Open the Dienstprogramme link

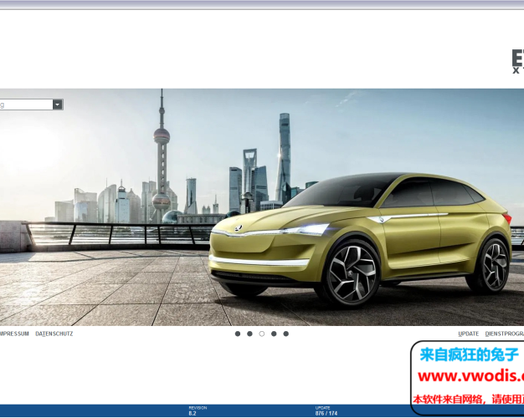[x=504, y=334]
